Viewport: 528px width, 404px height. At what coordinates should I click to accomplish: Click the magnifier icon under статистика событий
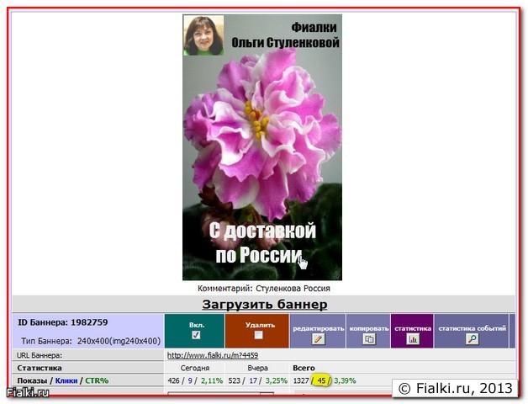[x=472, y=338]
